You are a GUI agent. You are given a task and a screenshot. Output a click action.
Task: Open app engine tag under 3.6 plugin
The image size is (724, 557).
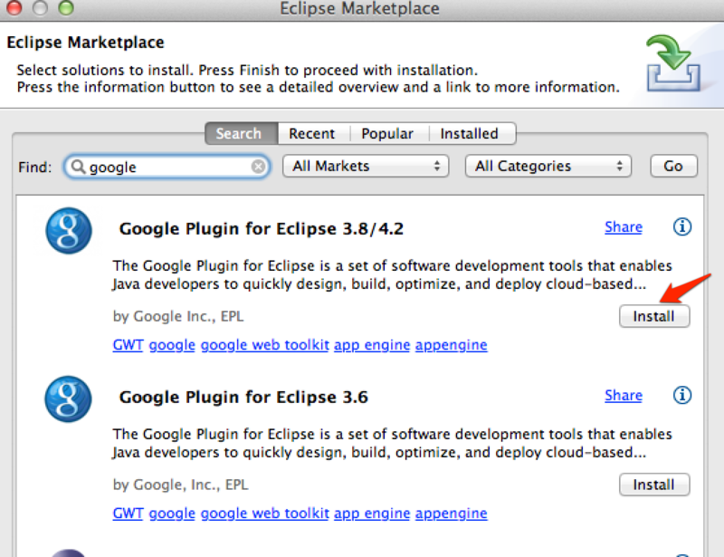(372, 514)
